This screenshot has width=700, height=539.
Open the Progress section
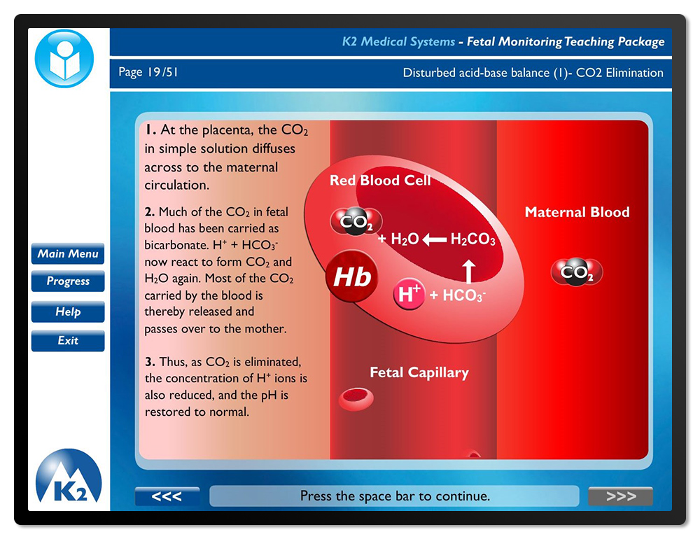coord(68,281)
